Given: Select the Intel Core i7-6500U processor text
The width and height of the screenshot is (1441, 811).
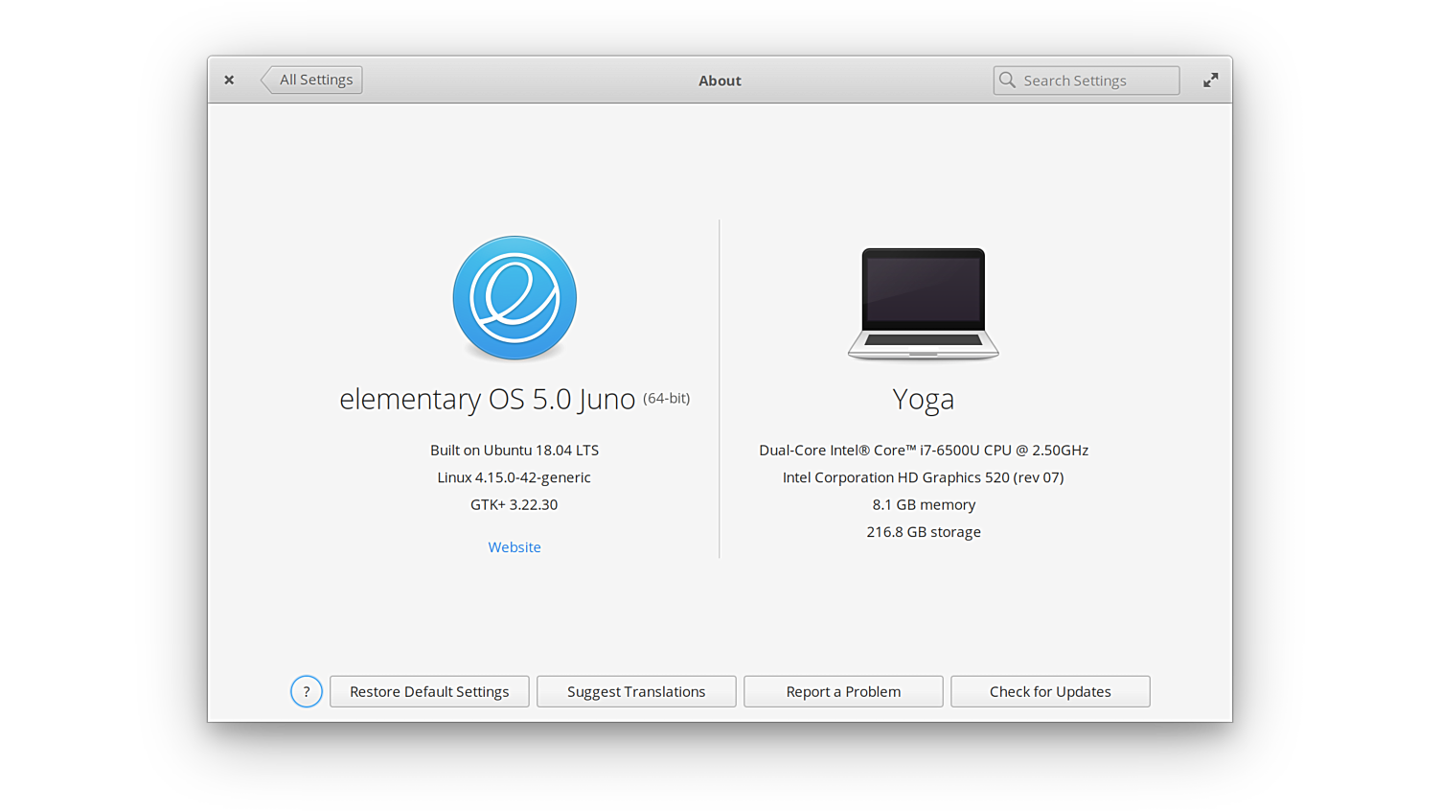Looking at the screenshot, I should tap(923, 451).
